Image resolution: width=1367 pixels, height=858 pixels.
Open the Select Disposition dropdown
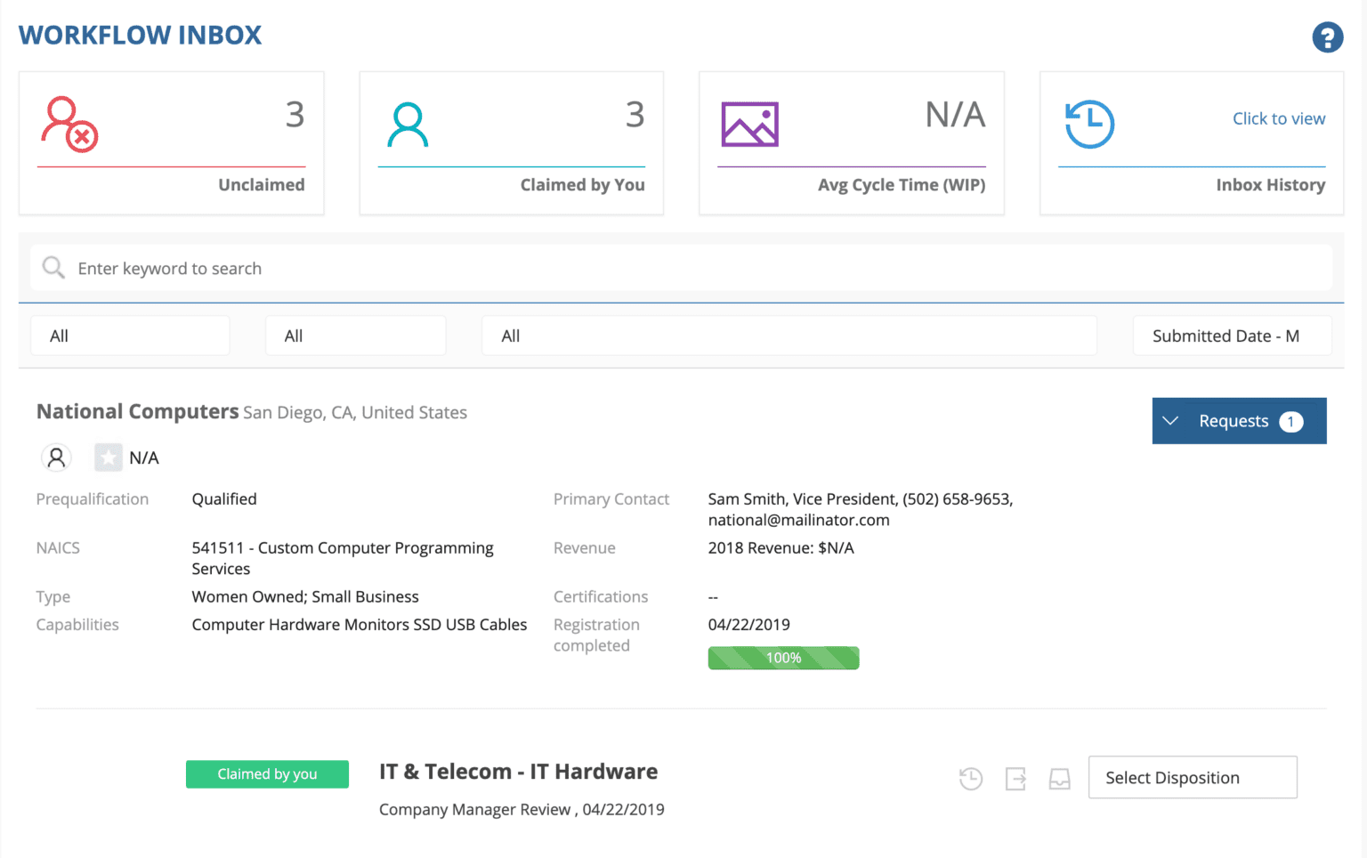1192,777
